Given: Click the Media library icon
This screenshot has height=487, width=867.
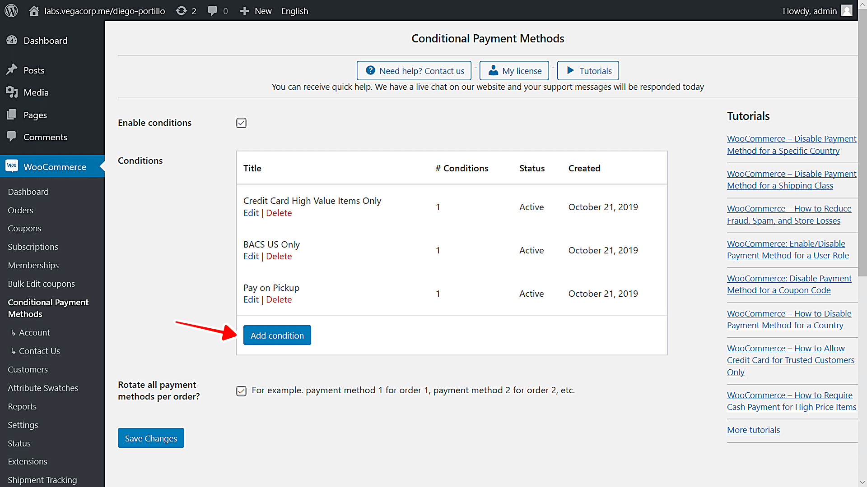Looking at the screenshot, I should [12, 92].
